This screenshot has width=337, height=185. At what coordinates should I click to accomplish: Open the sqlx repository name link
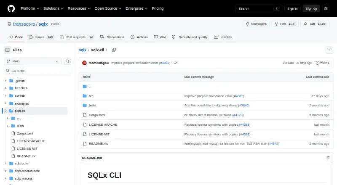43,24
